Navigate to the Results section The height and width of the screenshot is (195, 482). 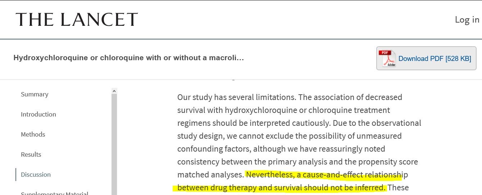coord(31,154)
